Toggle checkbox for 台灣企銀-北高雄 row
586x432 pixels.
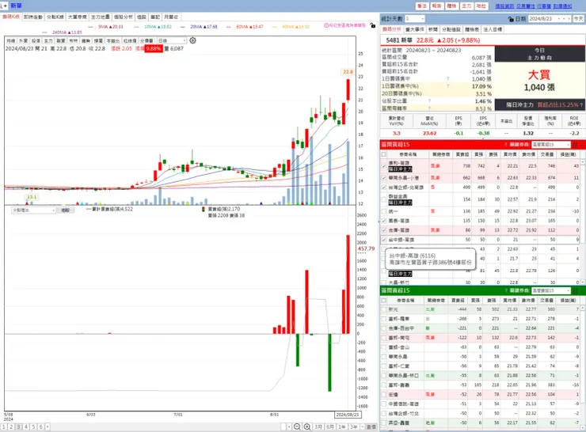[384, 187]
